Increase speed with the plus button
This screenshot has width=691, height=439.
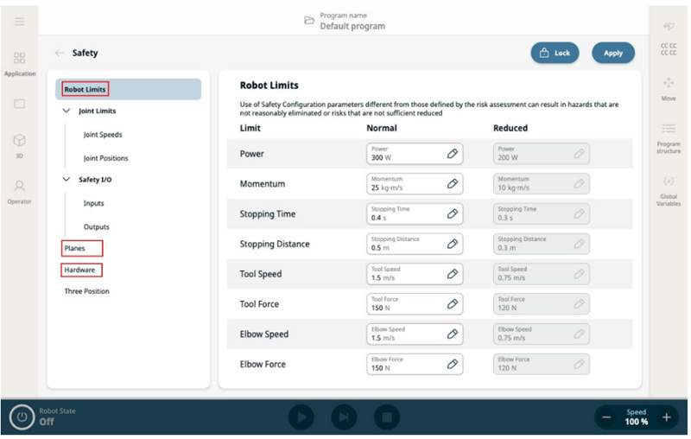click(666, 417)
